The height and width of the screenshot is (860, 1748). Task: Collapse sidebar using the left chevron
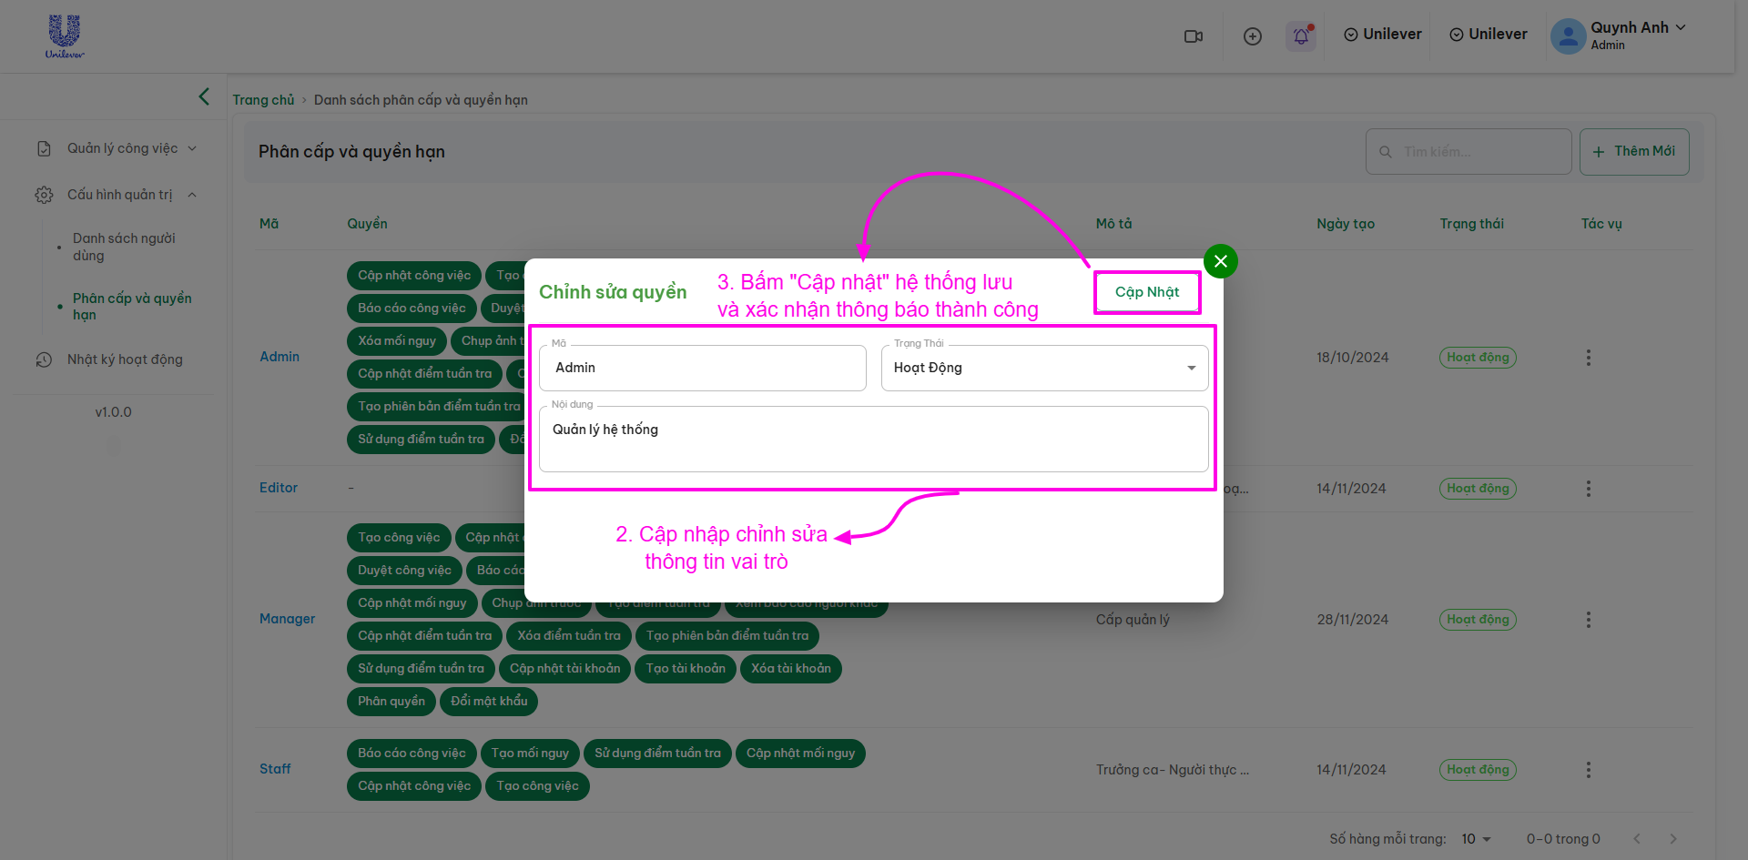tap(204, 96)
